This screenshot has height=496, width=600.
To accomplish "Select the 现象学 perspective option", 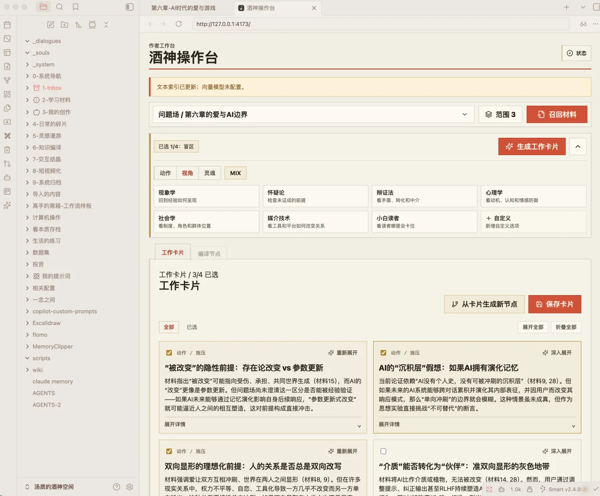I will tap(207, 196).
